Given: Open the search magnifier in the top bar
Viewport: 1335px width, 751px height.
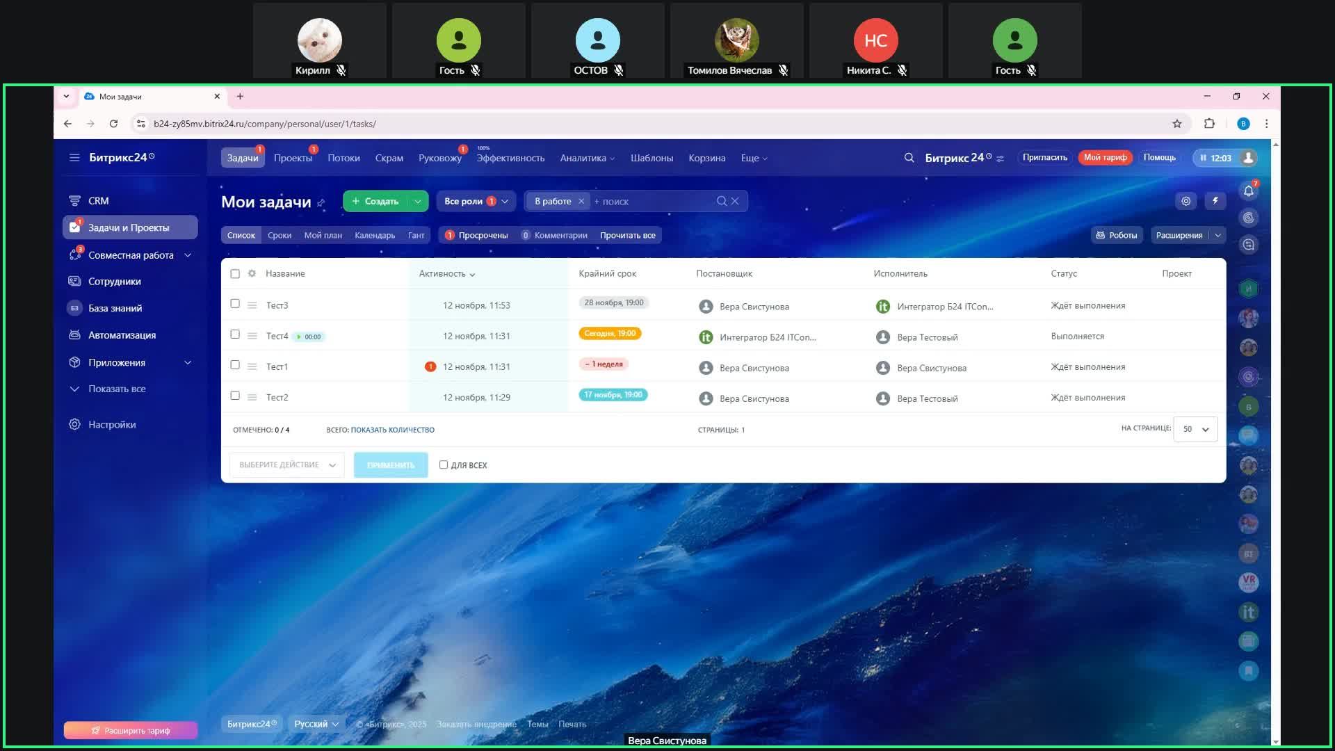Looking at the screenshot, I should [x=909, y=158].
